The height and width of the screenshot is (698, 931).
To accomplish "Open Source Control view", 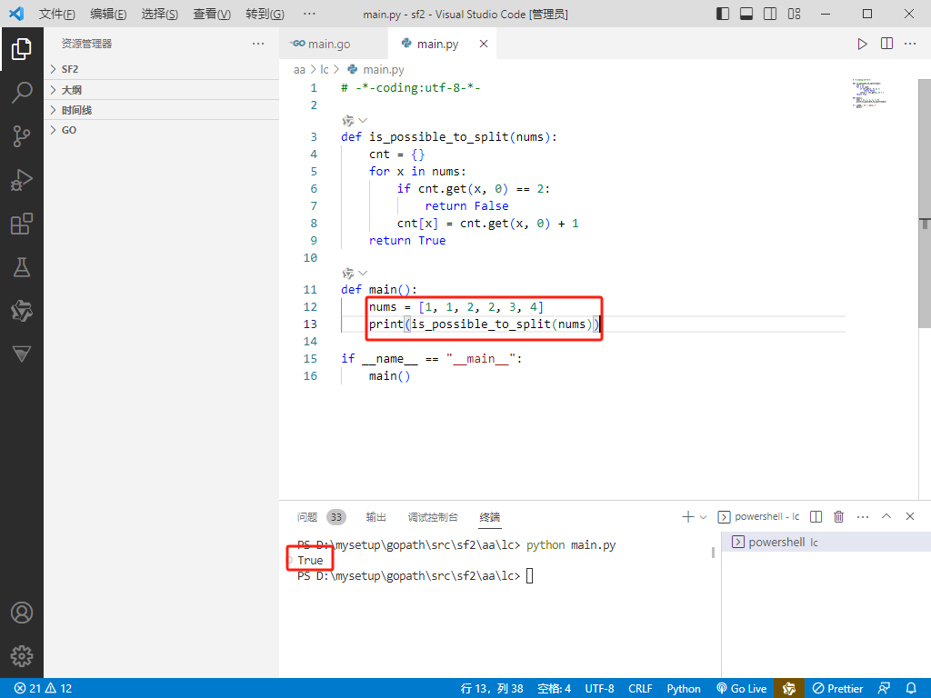I will [x=22, y=136].
